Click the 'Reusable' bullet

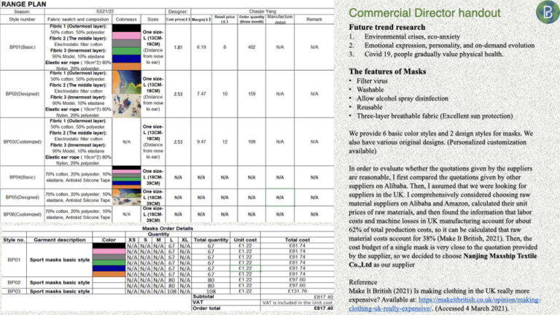tap(369, 107)
